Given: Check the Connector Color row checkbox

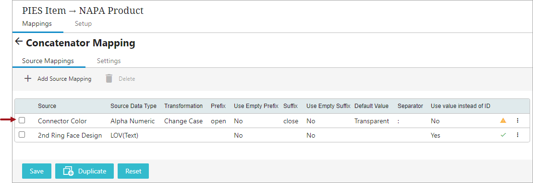Looking at the screenshot, I should (22, 120).
